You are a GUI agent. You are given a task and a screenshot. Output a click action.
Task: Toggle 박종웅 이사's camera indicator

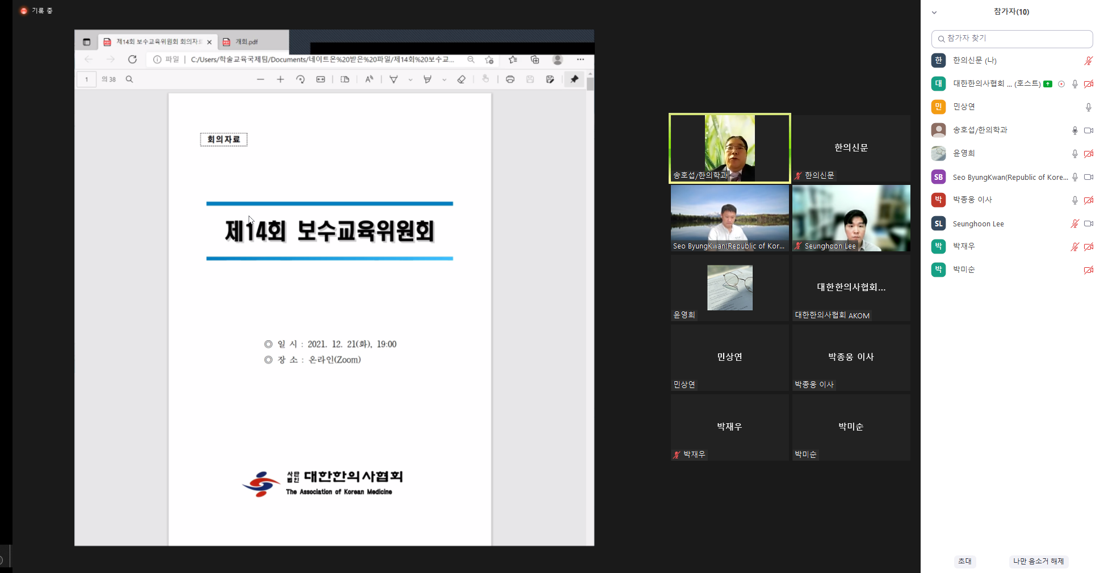[x=1089, y=200]
